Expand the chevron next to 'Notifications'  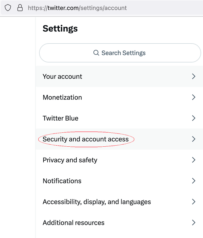[x=194, y=181]
